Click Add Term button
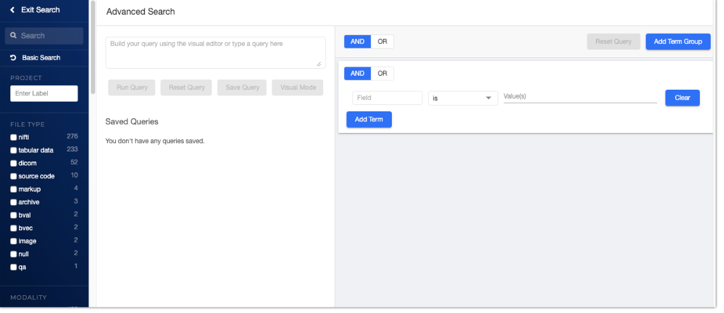The image size is (724, 313). (369, 120)
